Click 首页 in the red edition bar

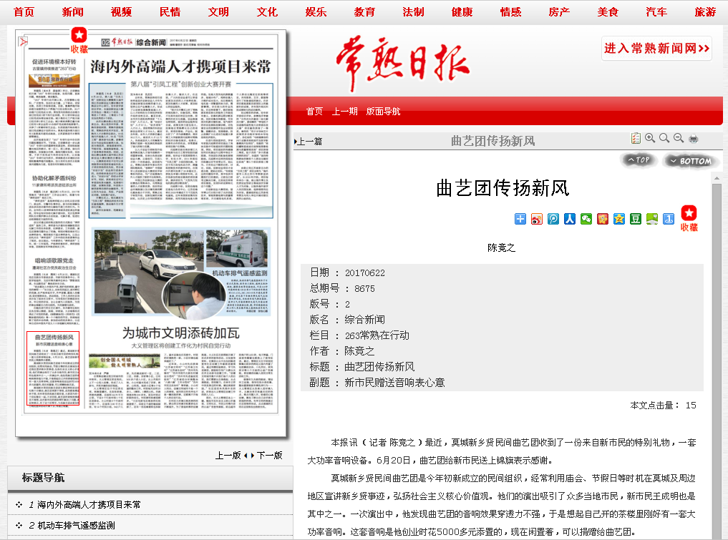click(x=314, y=112)
